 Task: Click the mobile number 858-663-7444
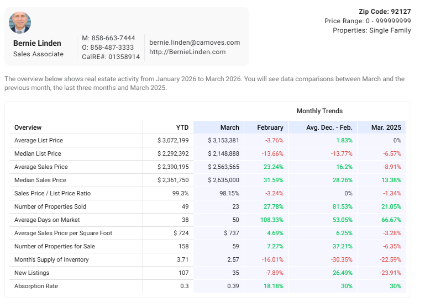112,38
